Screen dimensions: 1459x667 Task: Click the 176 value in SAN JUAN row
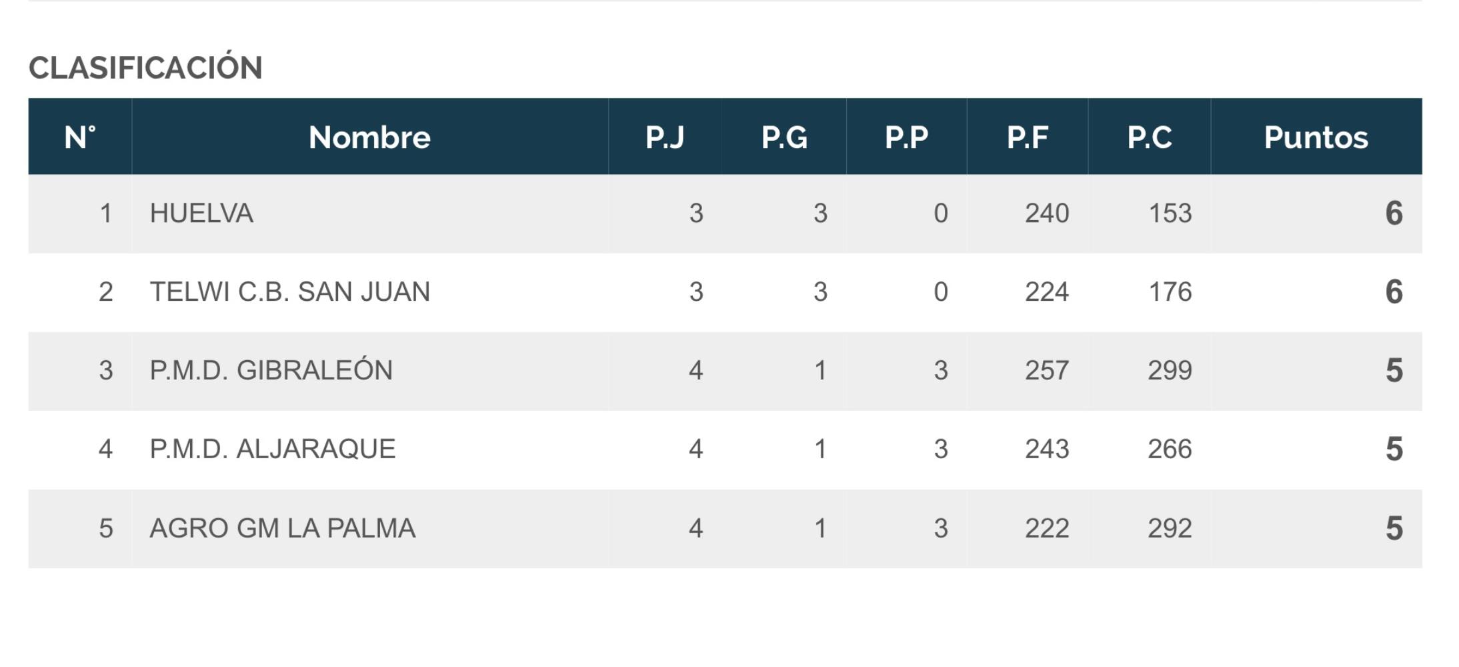pos(1170,292)
